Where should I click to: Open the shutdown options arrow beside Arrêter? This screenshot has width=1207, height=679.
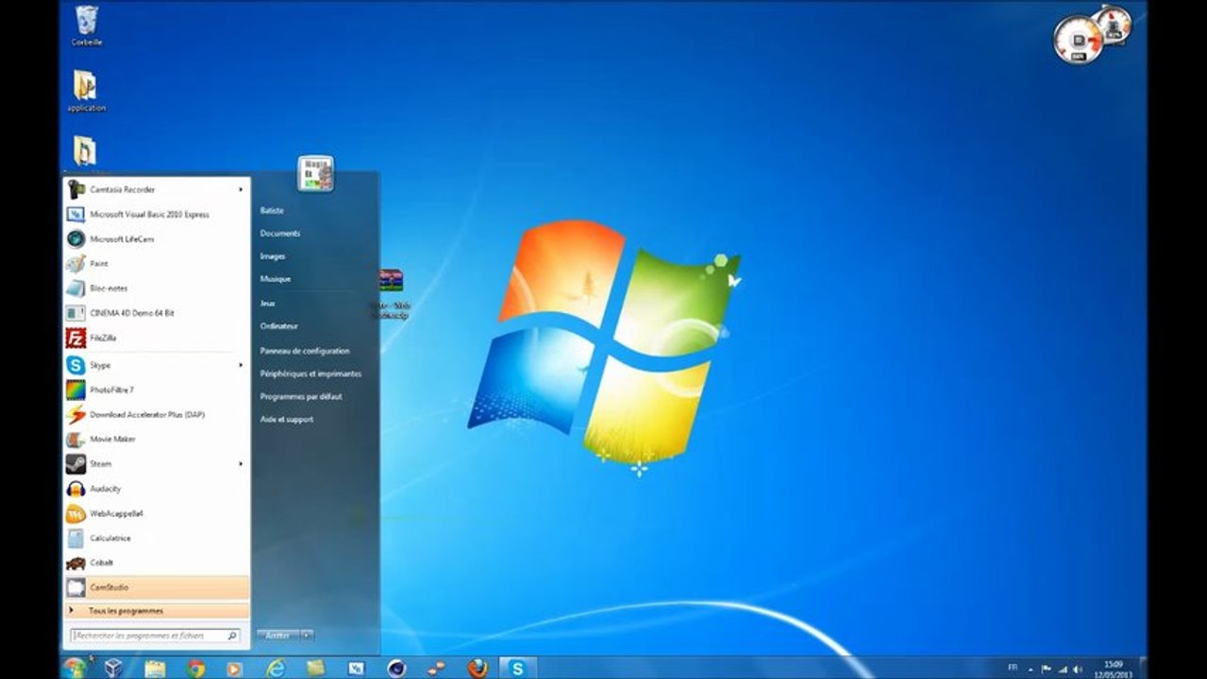tap(307, 636)
